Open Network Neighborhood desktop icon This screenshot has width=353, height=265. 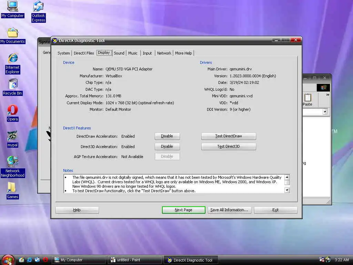[13, 167]
